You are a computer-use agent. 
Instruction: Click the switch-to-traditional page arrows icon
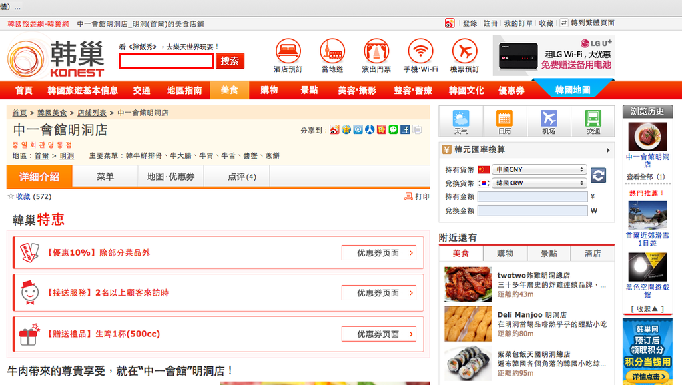564,23
